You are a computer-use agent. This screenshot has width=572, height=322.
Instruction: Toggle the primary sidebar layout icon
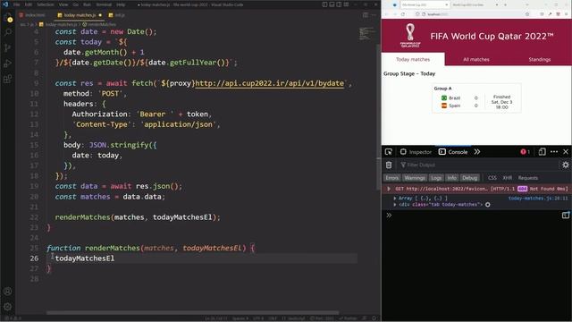[324, 4]
